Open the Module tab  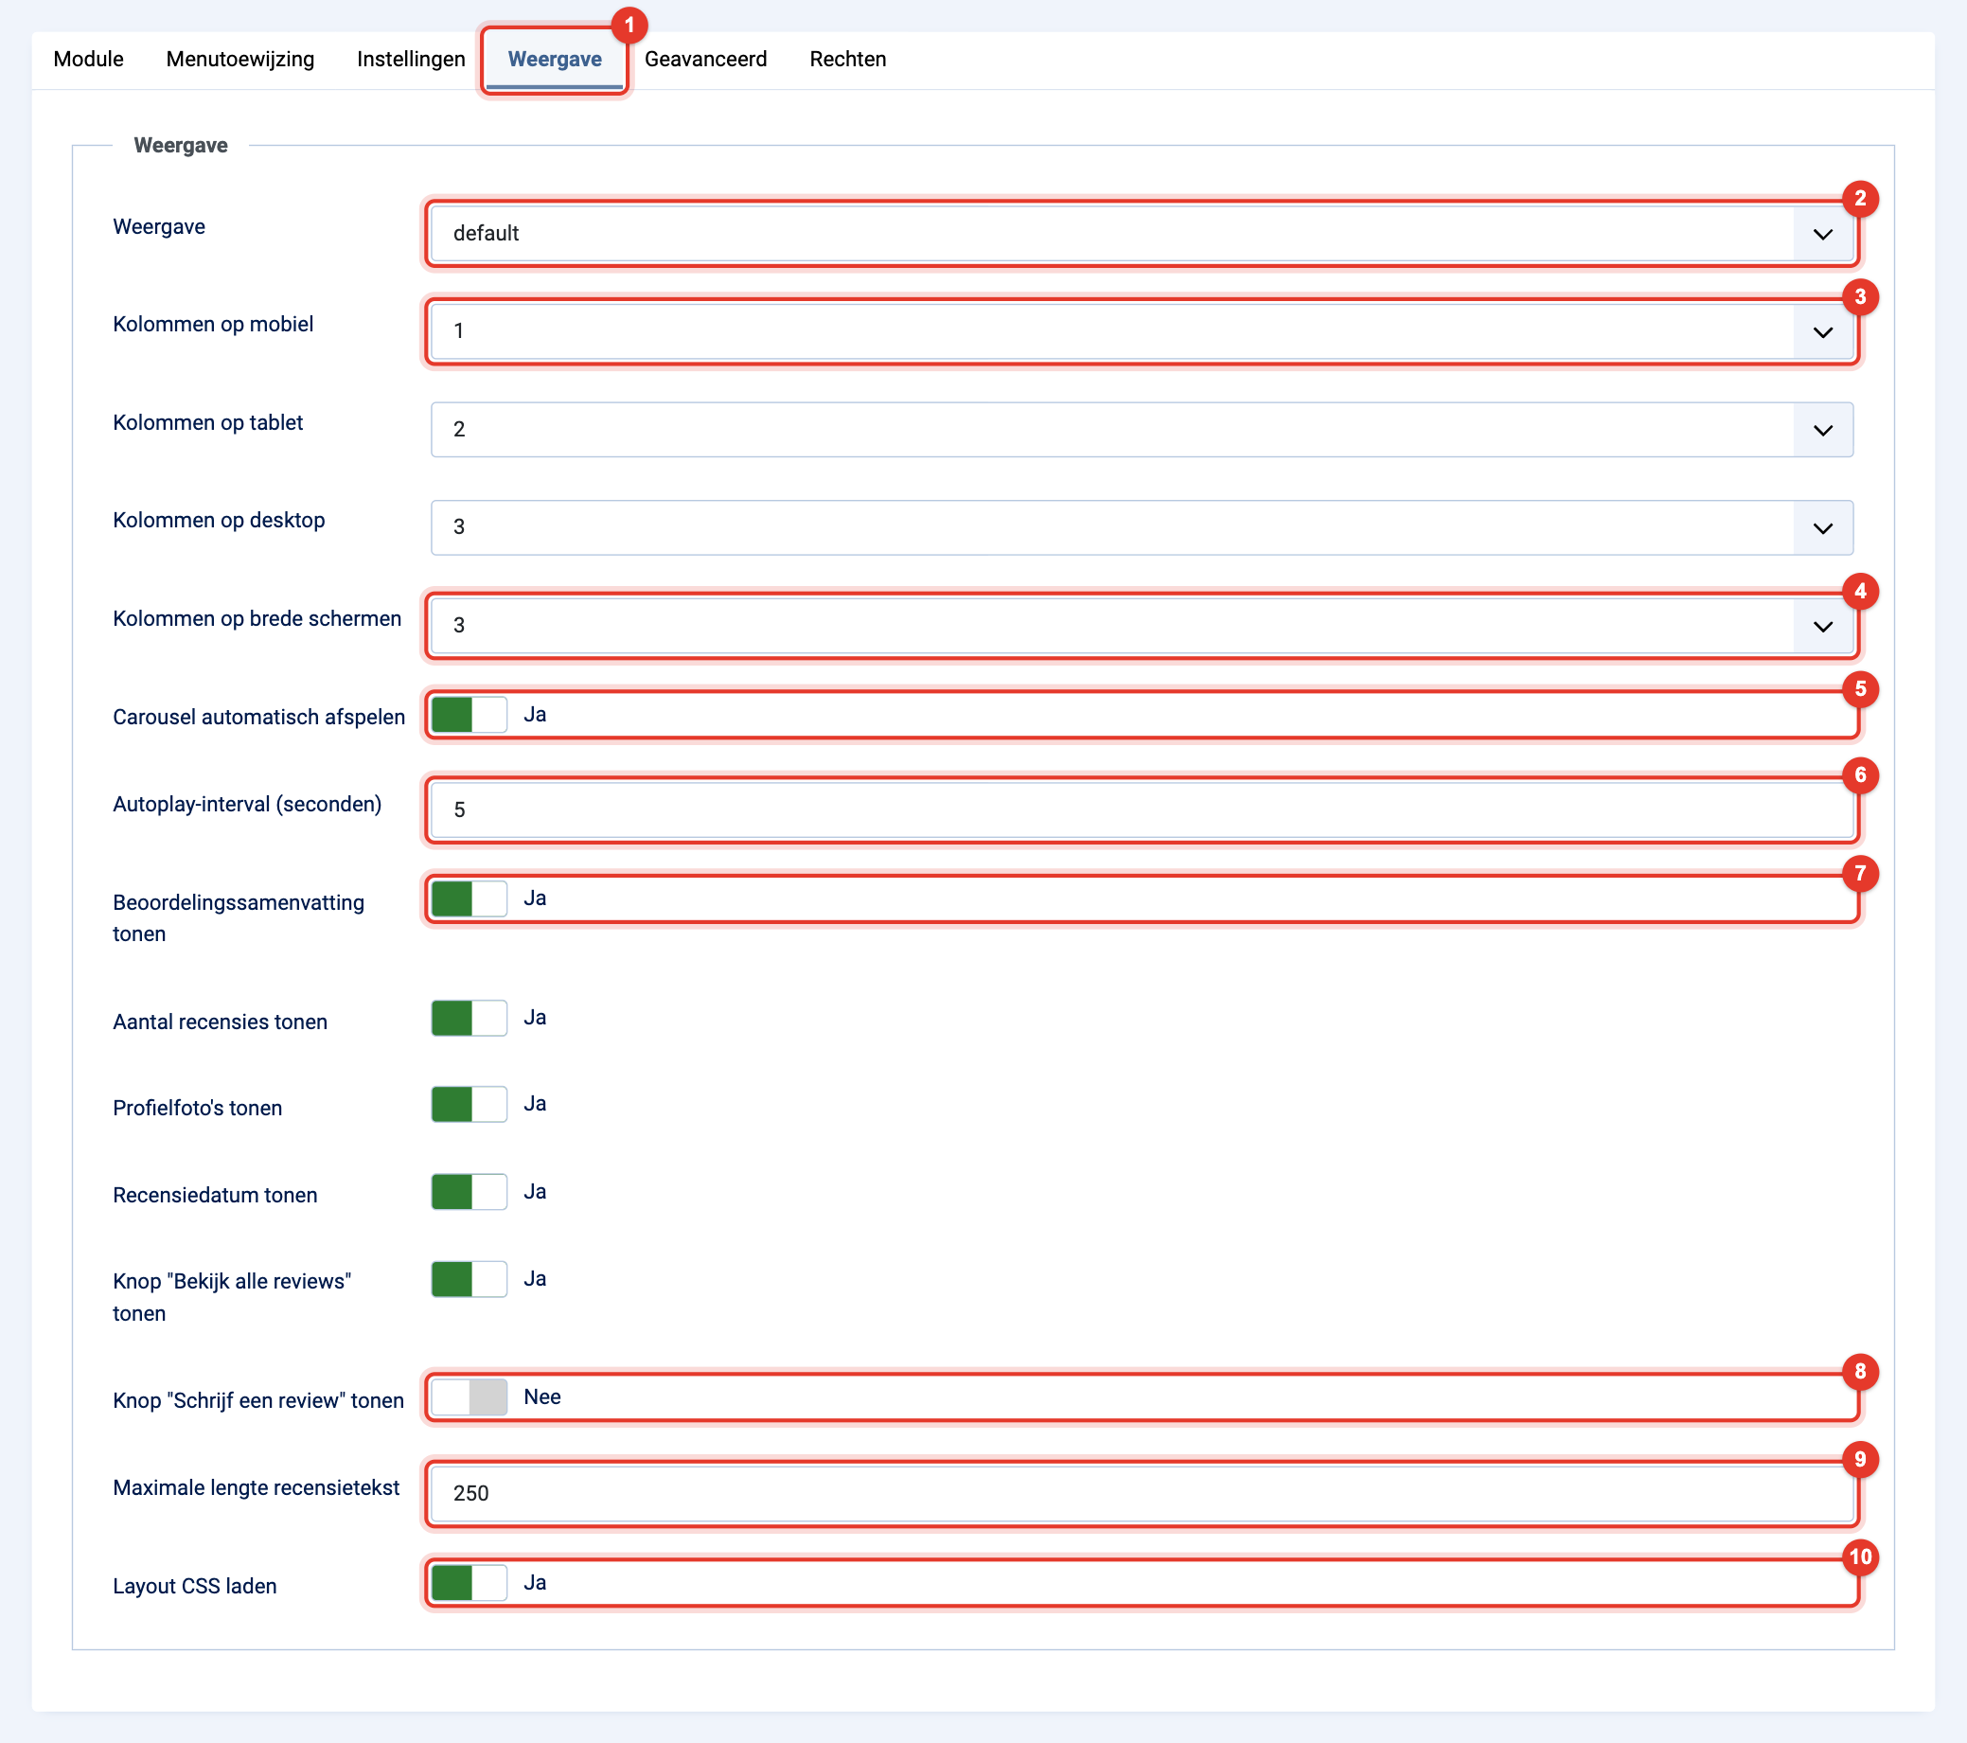click(89, 59)
